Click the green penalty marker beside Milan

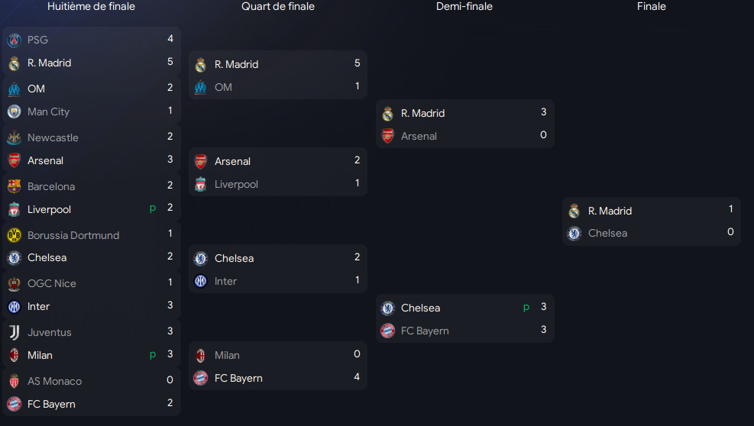pyautogui.click(x=153, y=355)
